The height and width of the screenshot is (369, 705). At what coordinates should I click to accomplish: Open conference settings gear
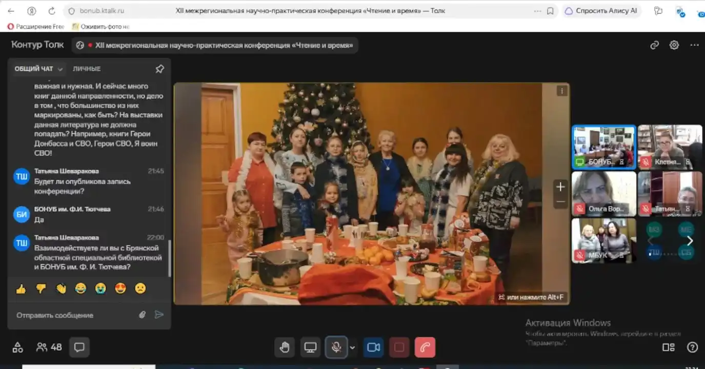674,45
